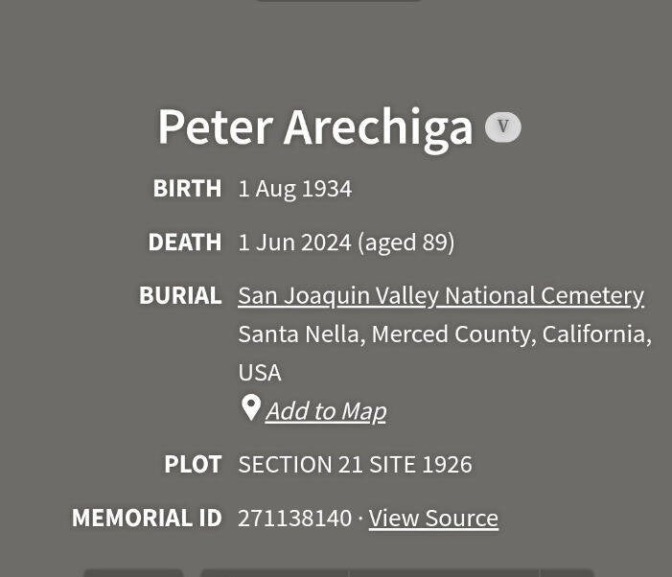Image resolution: width=672 pixels, height=577 pixels.
Task: Open the View Source link
Action: pyautogui.click(x=433, y=519)
